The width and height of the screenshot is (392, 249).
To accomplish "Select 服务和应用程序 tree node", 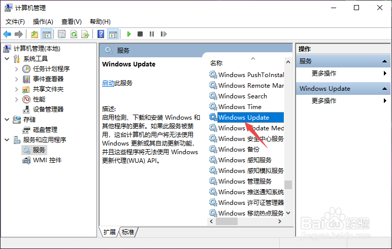I will (45, 139).
